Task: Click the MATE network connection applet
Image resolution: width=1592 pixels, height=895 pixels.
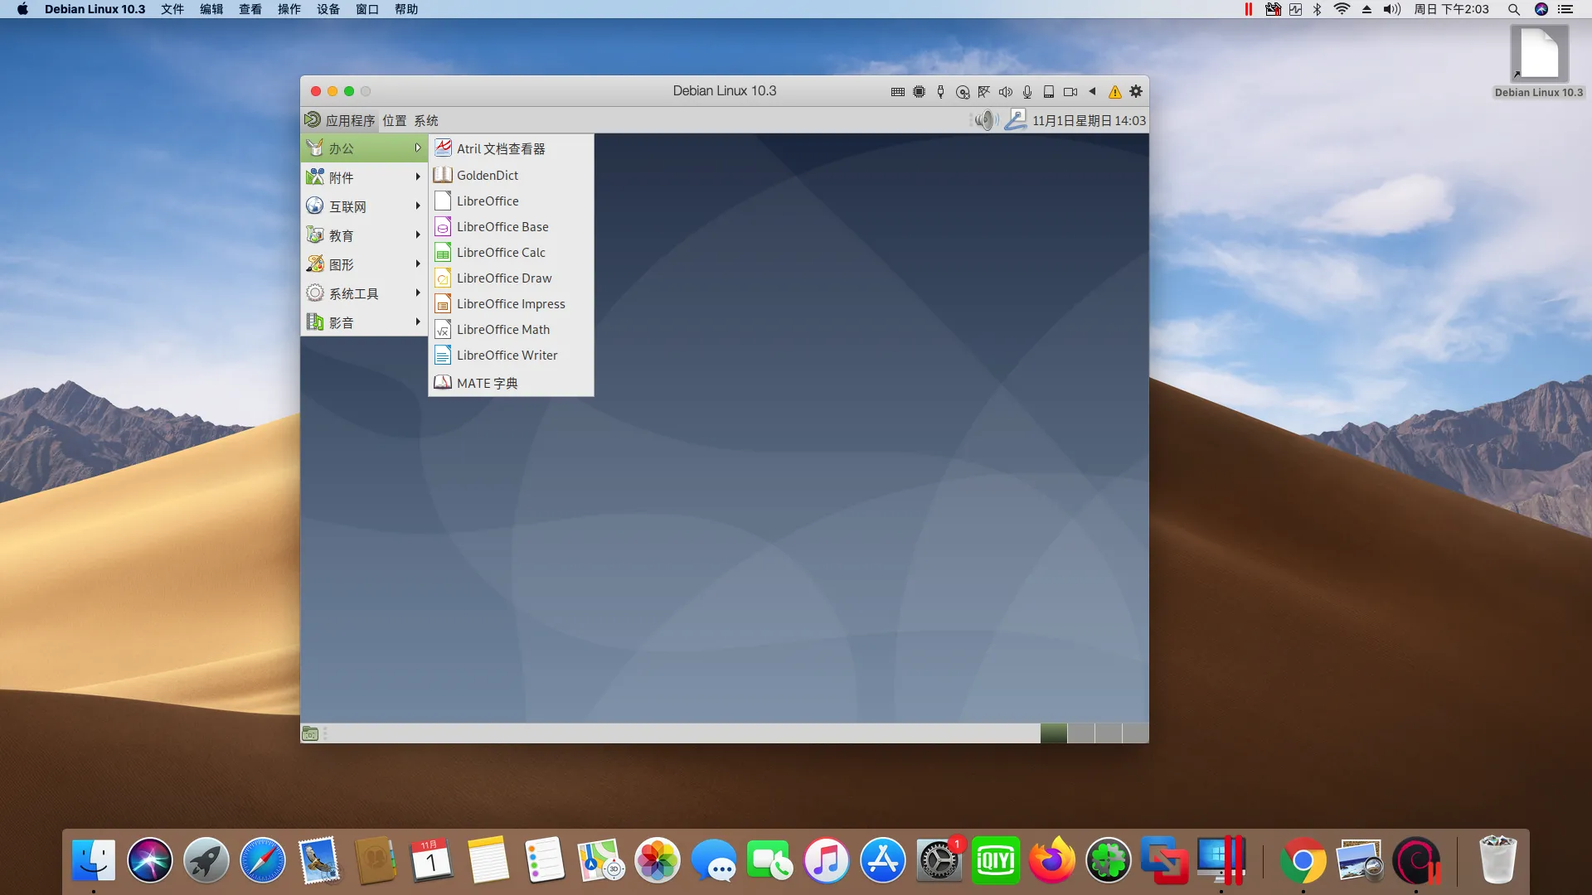Action: click(1015, 120)
